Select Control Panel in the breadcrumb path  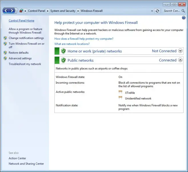coord(37,11)
